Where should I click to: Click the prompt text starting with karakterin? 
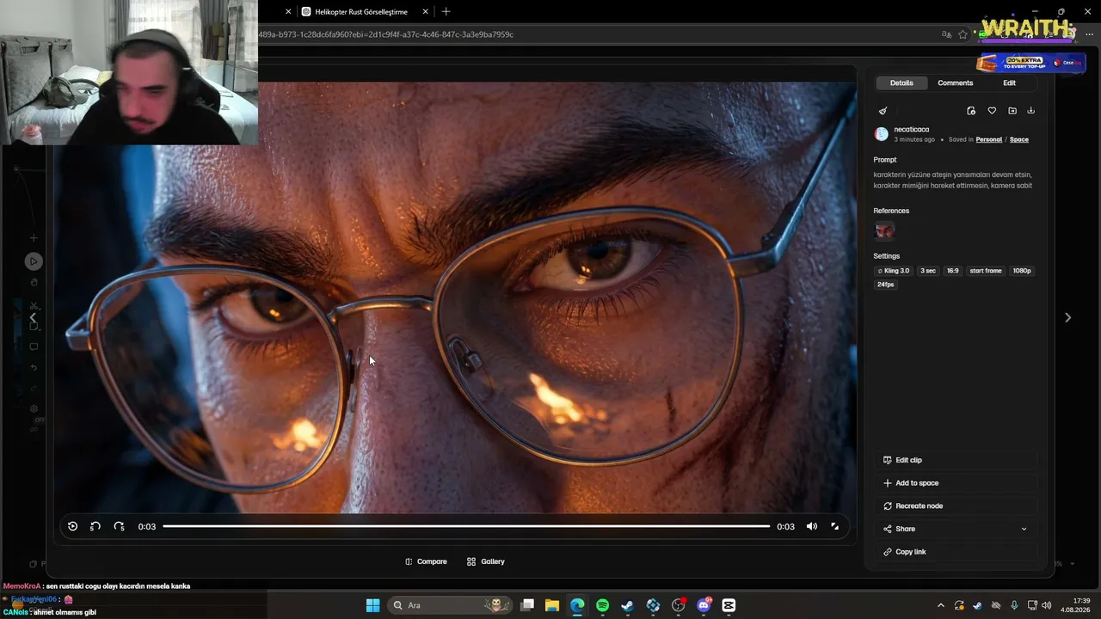(x=953, y=180)
